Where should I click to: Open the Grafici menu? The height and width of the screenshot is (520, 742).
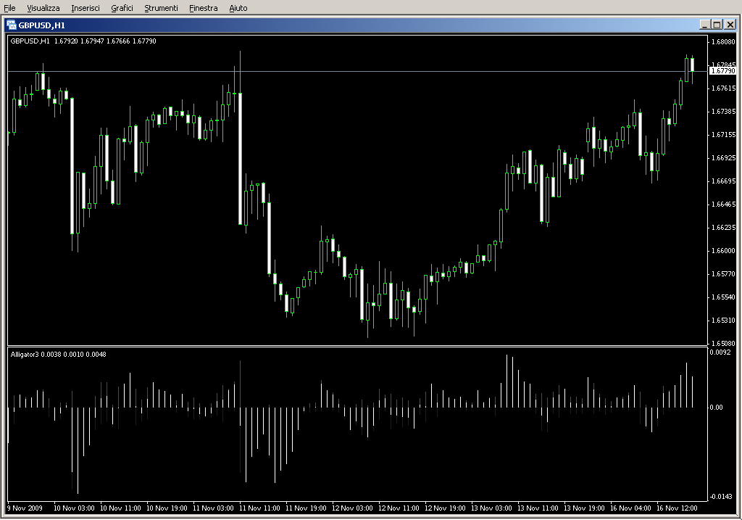[x=122, y=8]
